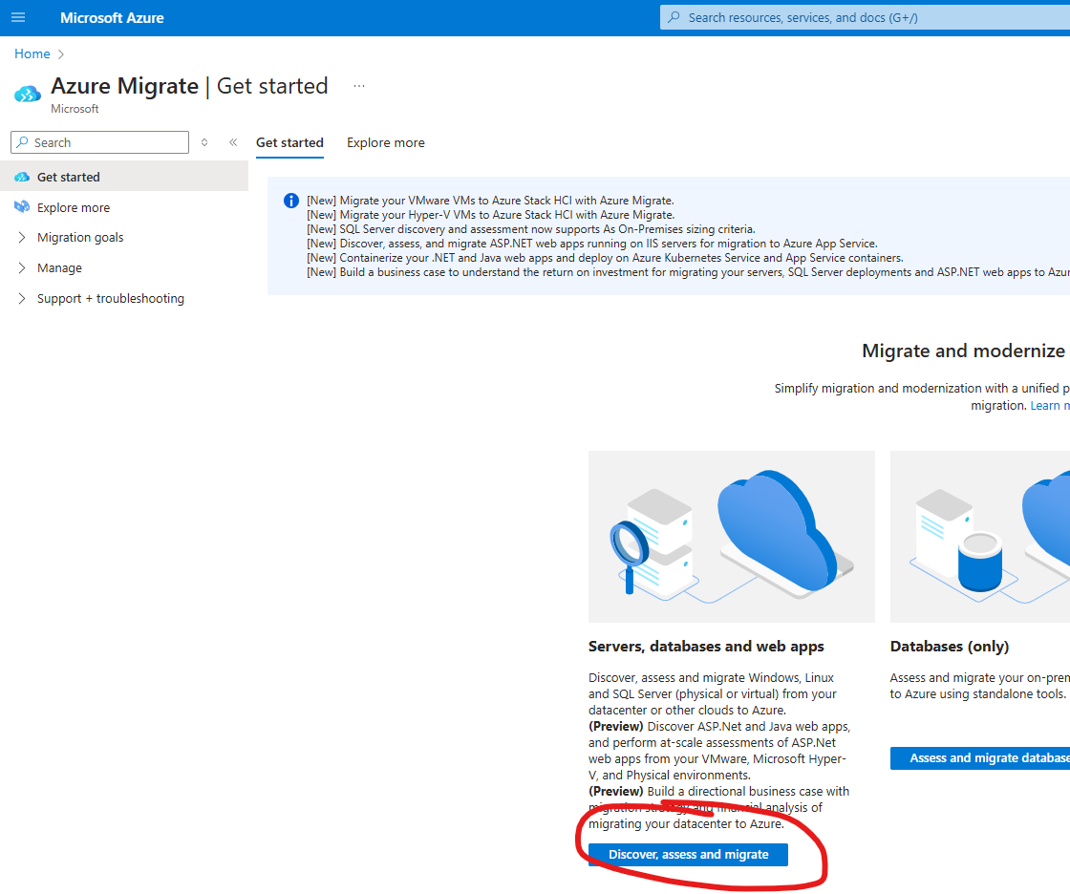This screenshot has height=894, width=1070.
Task: Open the hamburger portal menu
Action: [x=18, y=18]
